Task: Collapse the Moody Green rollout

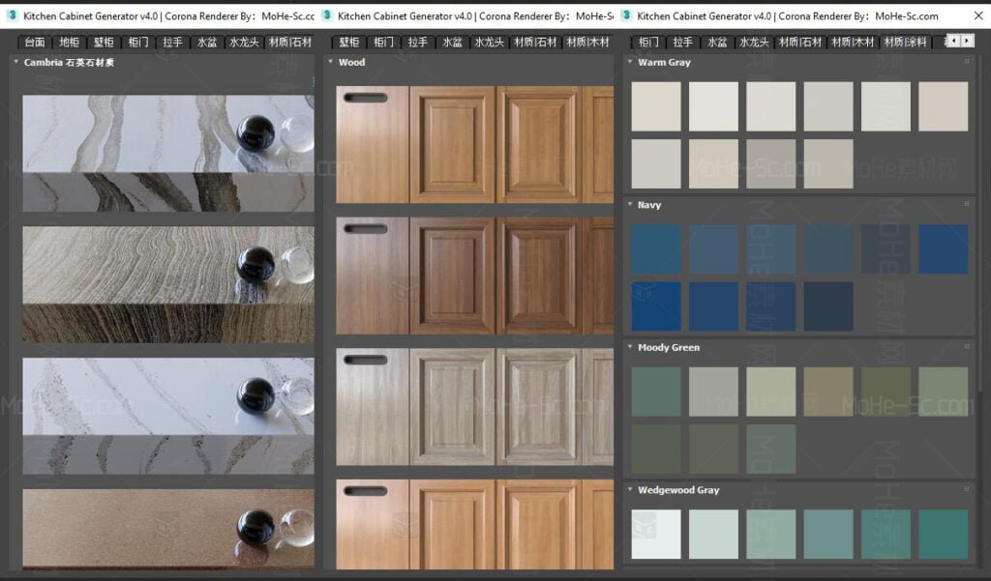Action: tap(632, 347)
